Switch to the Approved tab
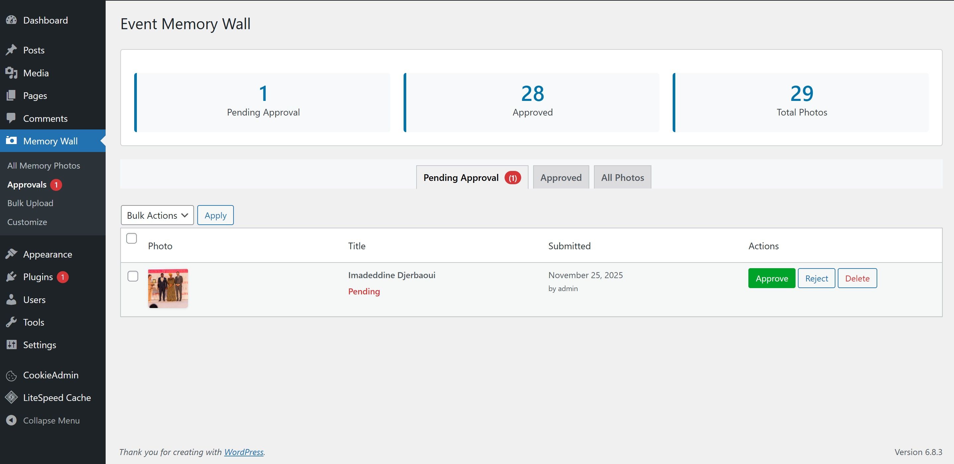Screen dimensions: 954x464 [561, 178]
